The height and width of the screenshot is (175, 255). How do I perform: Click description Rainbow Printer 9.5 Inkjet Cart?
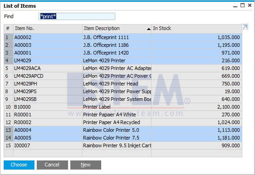click(117, 145)
